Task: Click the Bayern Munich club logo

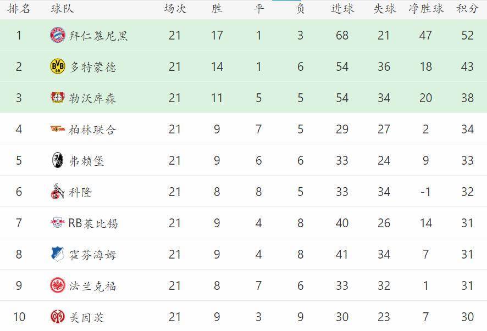Action: pos(58,35)
